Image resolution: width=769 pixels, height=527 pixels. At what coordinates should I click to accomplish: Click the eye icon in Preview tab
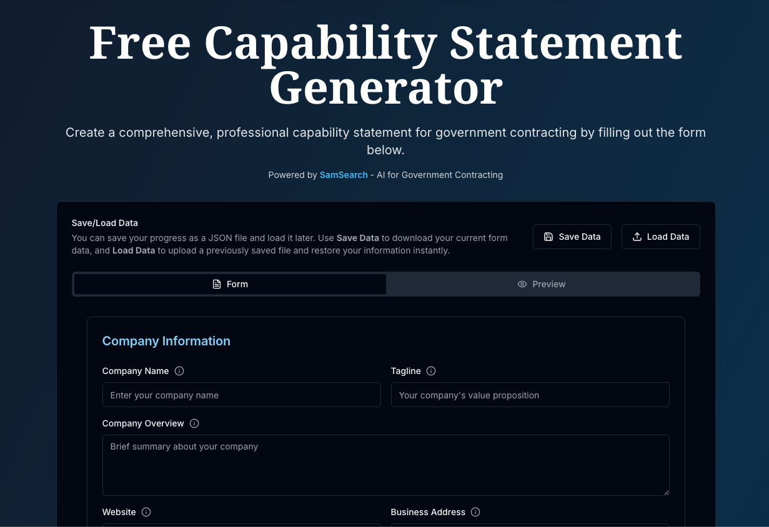[522, 284]
